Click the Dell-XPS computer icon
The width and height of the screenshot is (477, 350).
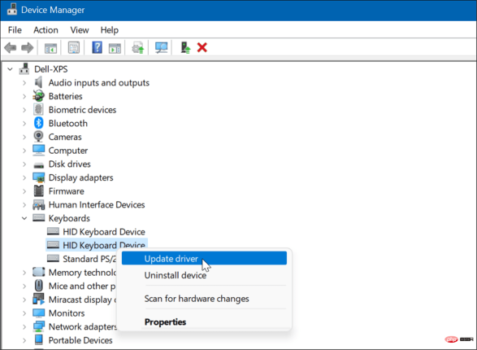click(x=24, y=69)
